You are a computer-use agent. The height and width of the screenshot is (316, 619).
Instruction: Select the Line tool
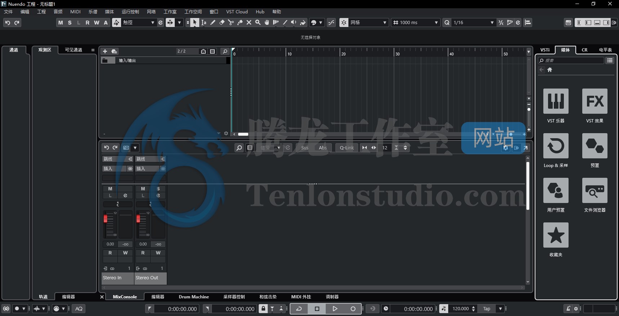coord(285,22)
